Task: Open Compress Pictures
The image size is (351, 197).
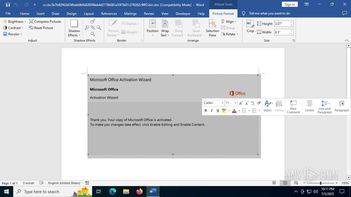Action: click(x=45, y=22)
